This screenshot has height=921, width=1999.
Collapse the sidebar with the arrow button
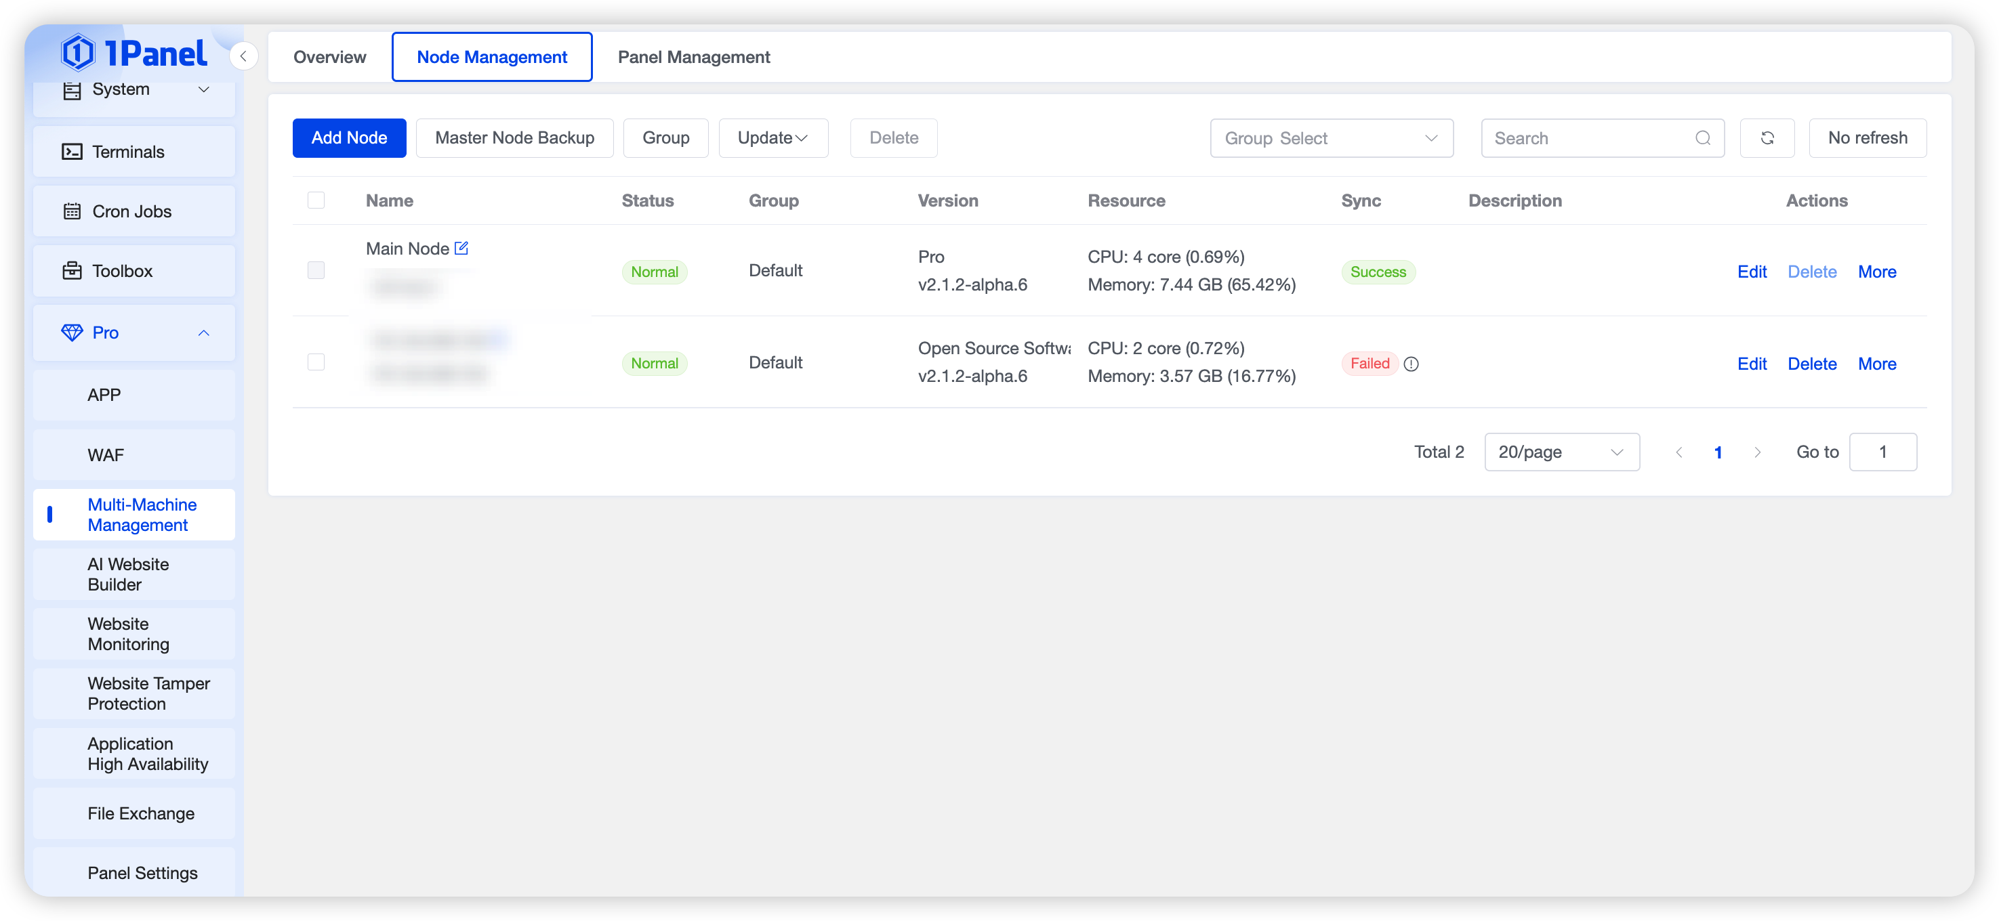pyautogui.click(x=244, y=56)
